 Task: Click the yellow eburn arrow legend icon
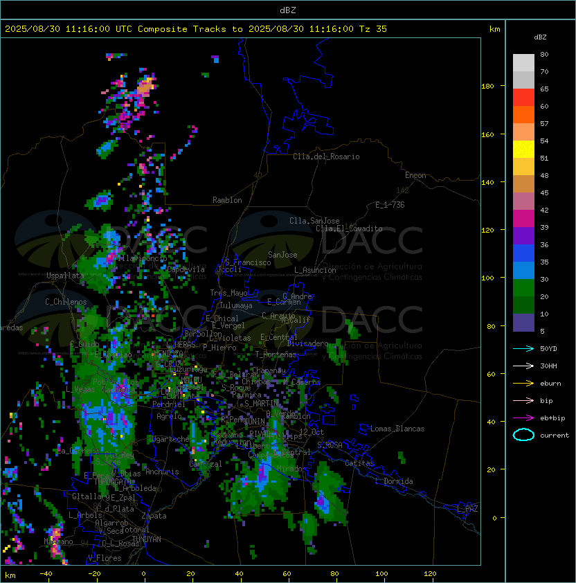pyautogui.click(x=523, y=383)
